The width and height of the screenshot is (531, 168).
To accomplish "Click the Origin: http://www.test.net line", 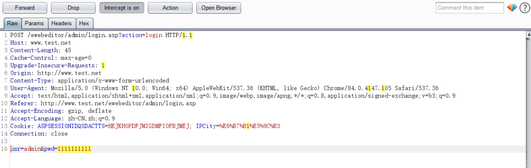I will click(x=56, y=73).
